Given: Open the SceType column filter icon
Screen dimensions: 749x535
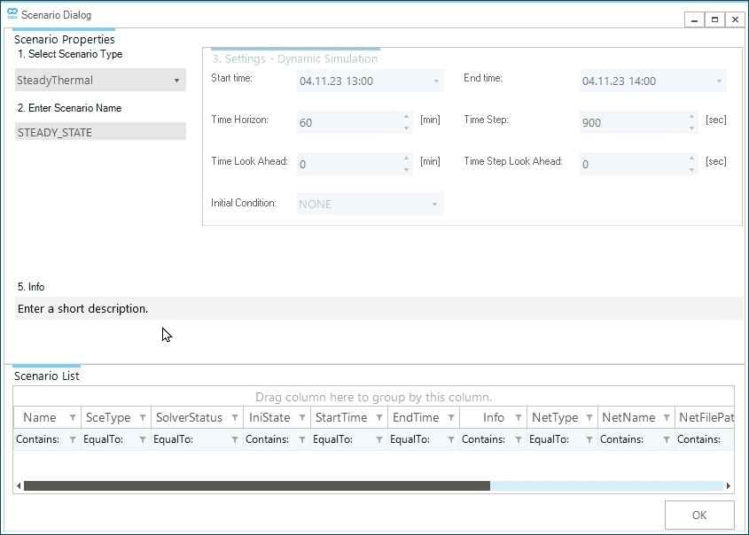Looking at the screenshot, I should [143, 418].
